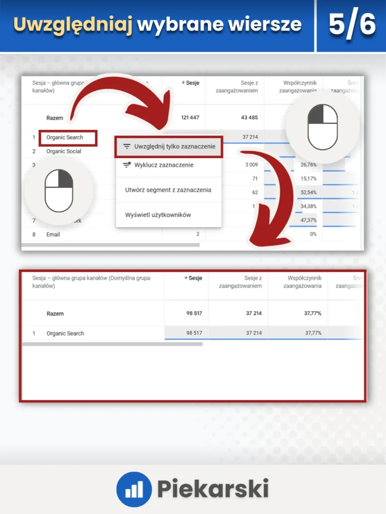Click engaged sessions value 3 009

point(252,165)
